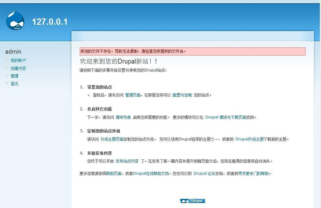Open the 帮助页面 link
This screenshot has width=321, height=208.
point(114,173)
